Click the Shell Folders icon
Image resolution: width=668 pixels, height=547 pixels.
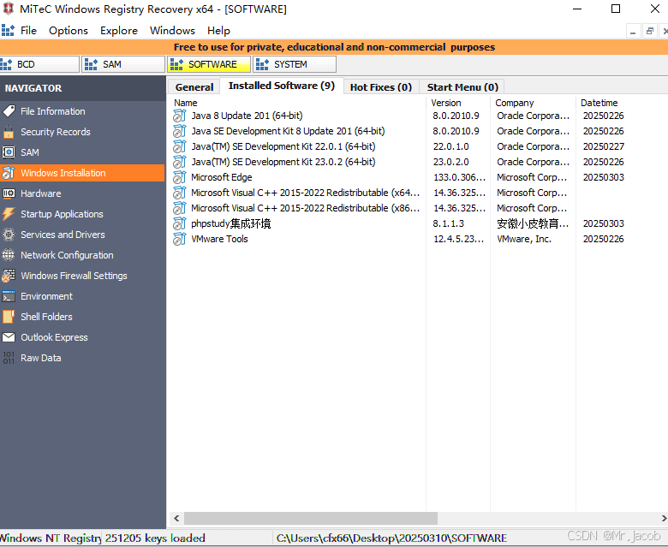click(9, 317)
